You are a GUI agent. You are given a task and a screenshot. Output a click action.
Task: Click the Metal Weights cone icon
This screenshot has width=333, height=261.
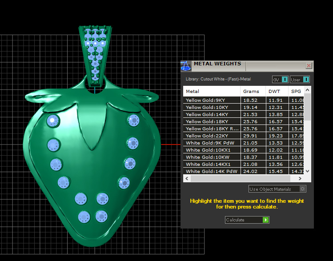(x=186, y=66)
